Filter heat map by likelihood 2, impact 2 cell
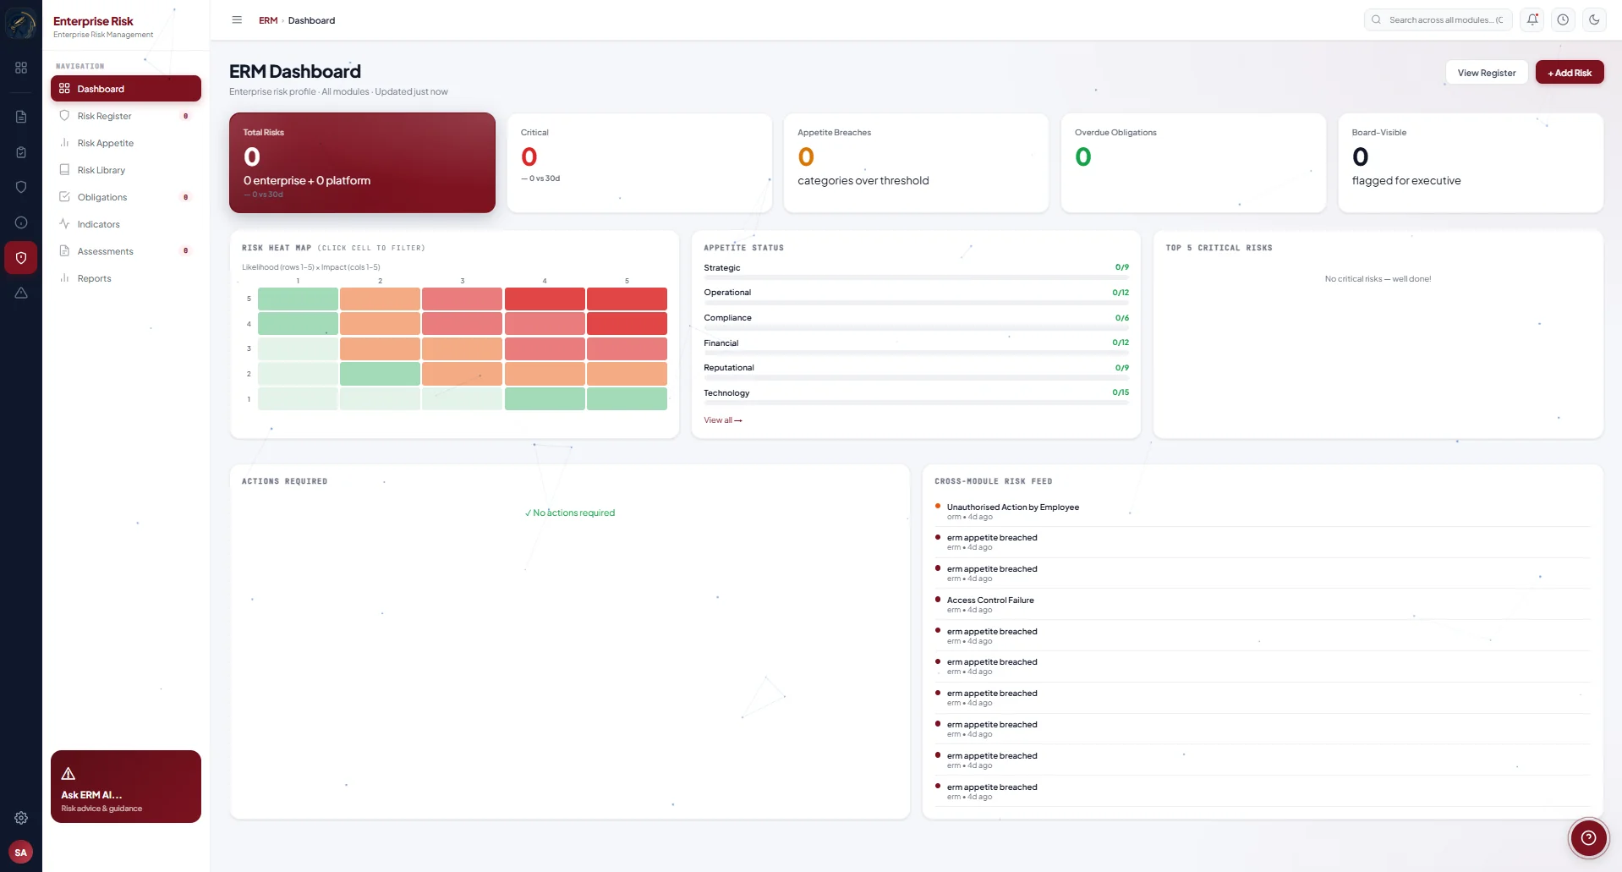 tap(380, 374)
